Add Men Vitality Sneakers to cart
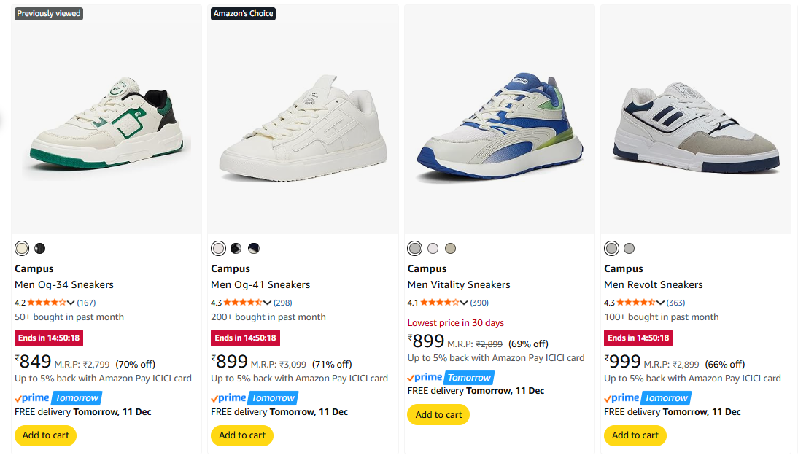The height and width of the screenshot is (458, 798). (438, 415)
